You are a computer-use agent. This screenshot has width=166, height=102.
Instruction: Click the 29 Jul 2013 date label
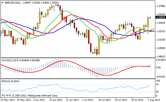click(137, 100)
